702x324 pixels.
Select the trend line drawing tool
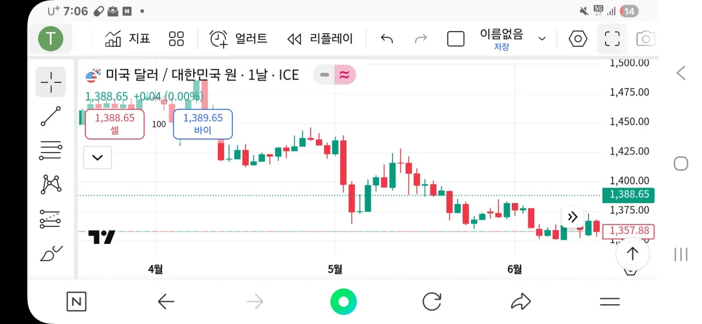[x=51, y=116]
